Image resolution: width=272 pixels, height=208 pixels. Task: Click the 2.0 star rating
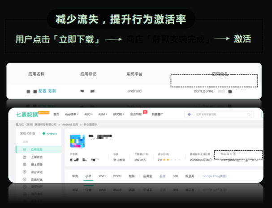click(x=169, y=160)
